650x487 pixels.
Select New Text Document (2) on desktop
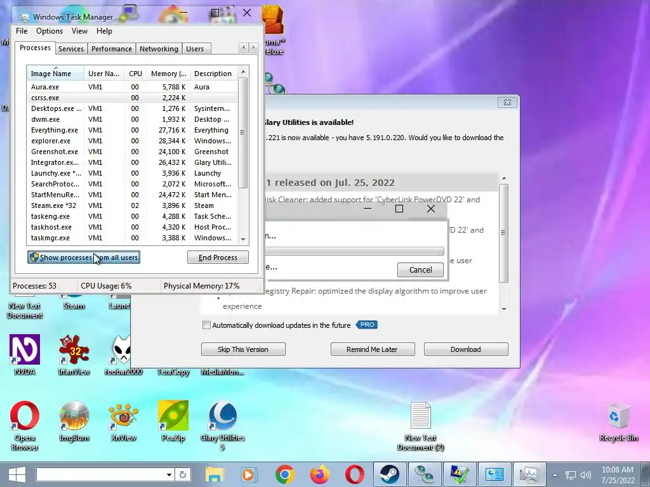tap(421, 425)
